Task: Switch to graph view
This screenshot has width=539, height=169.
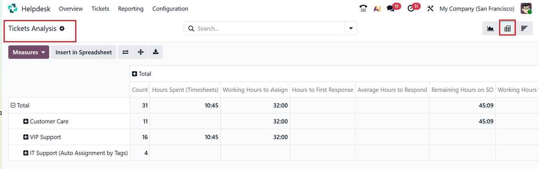Action: (x=490, y=28)
